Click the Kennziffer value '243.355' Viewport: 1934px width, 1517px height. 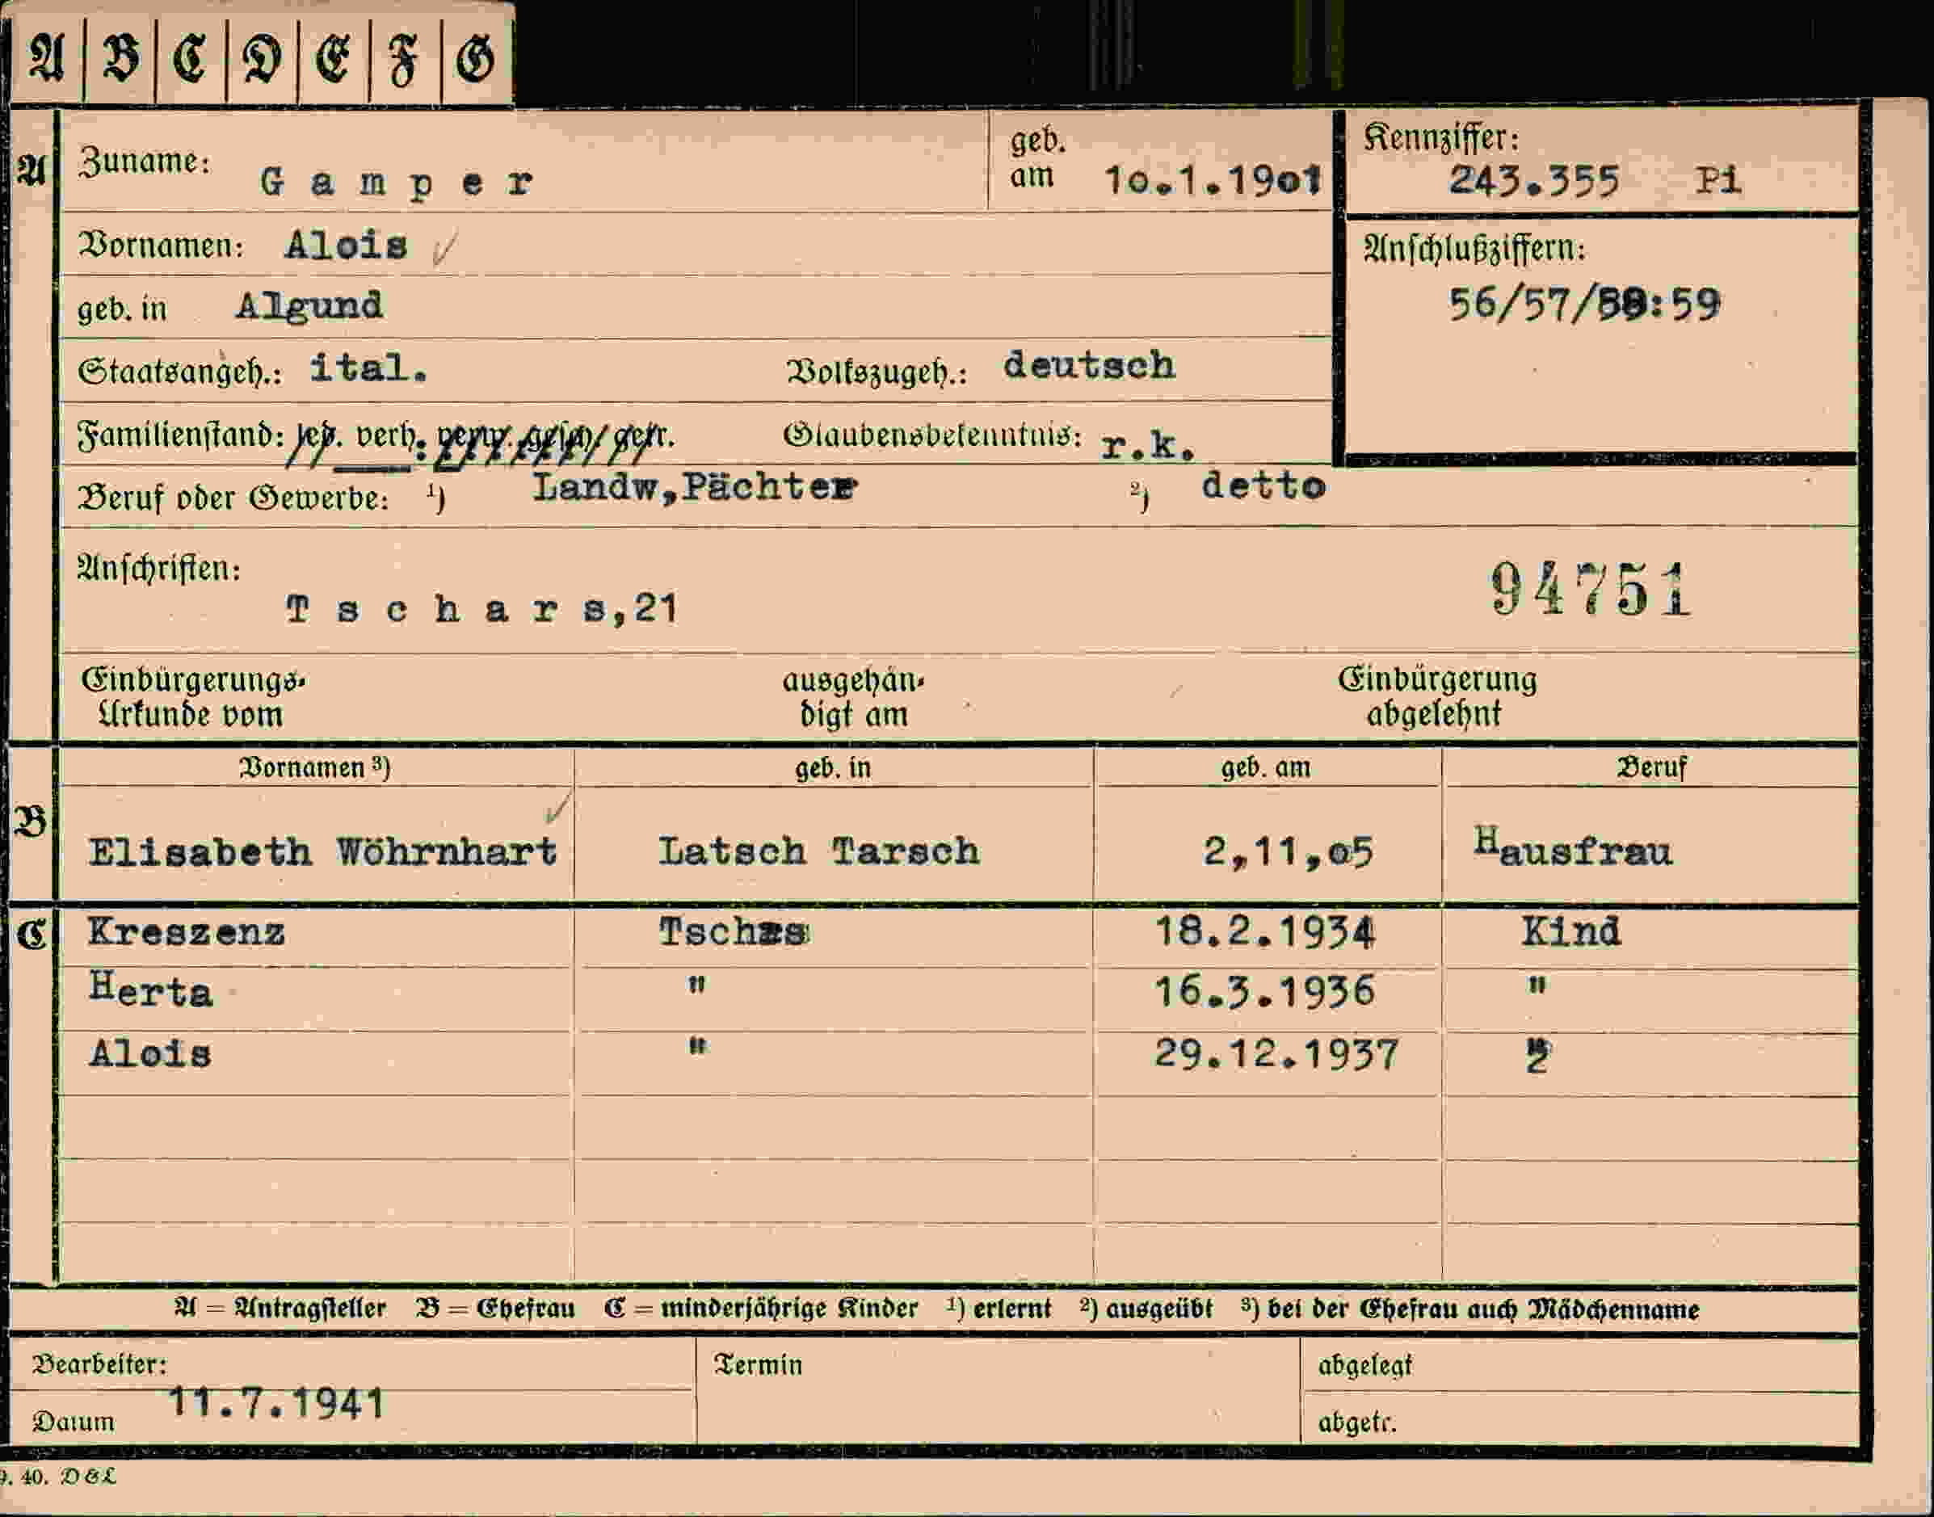pyautogui.click(x=1534, y=181)
